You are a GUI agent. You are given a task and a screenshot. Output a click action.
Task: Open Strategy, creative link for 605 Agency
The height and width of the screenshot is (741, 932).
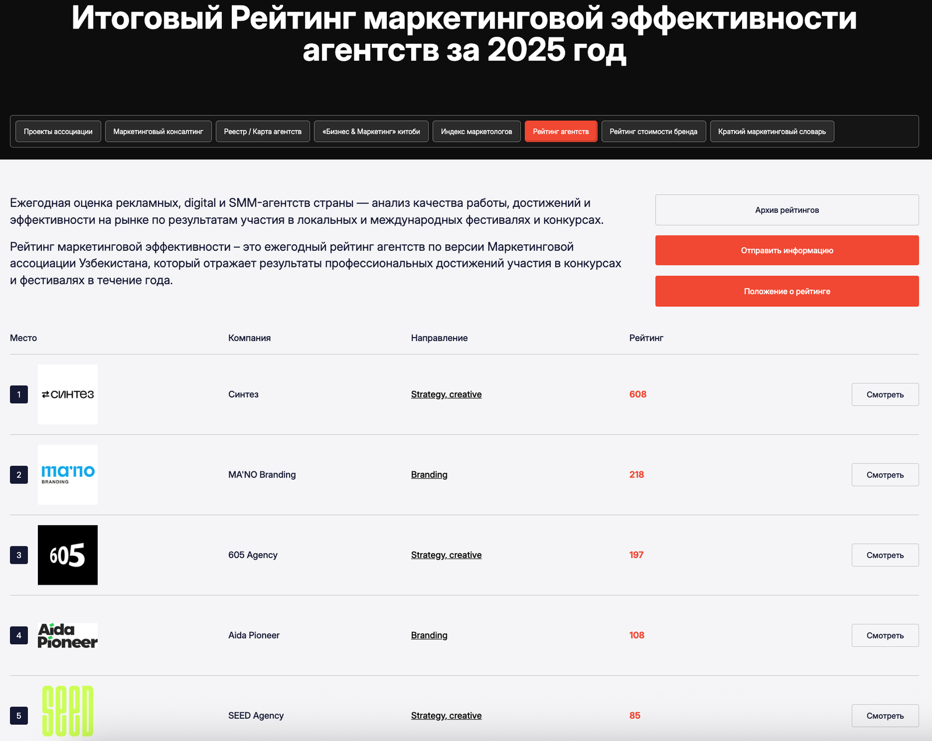[x=446, y=555]
